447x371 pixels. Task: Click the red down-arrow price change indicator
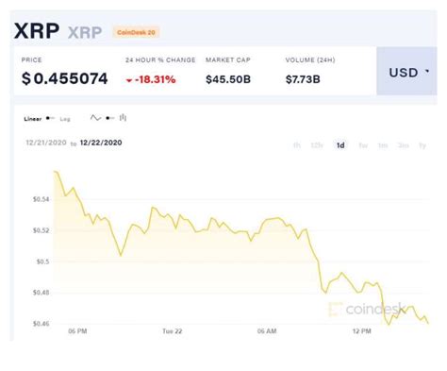[129, 80]
